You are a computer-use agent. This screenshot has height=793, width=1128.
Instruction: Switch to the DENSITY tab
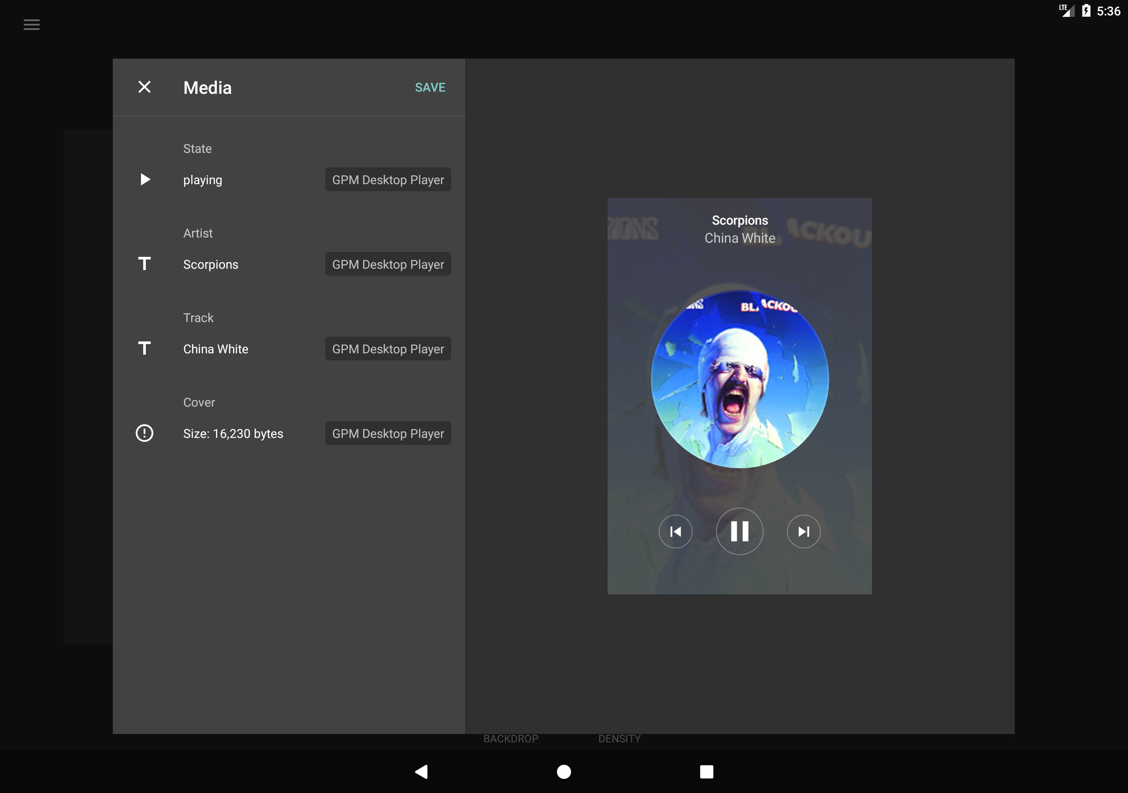620,738
